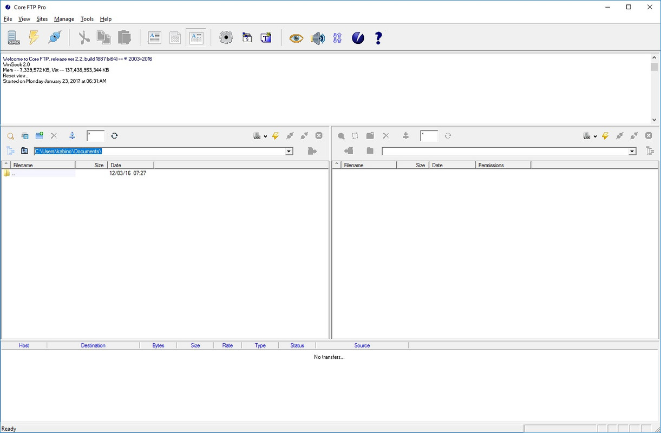Click the new folder icon in local pane

(x=40, y=136)
